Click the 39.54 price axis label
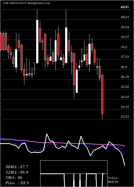 point(125,27)
